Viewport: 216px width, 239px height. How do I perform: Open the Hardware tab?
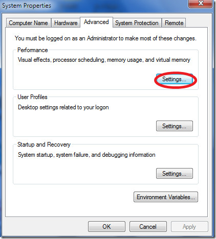[66, 23]
